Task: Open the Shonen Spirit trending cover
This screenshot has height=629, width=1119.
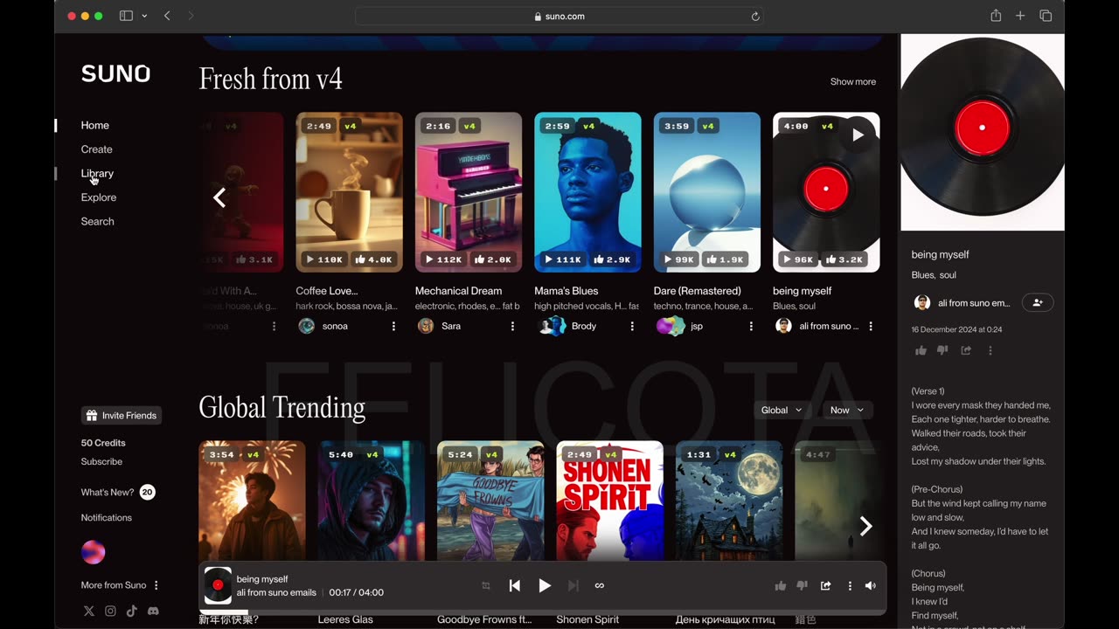Action: tap(609, 501)
